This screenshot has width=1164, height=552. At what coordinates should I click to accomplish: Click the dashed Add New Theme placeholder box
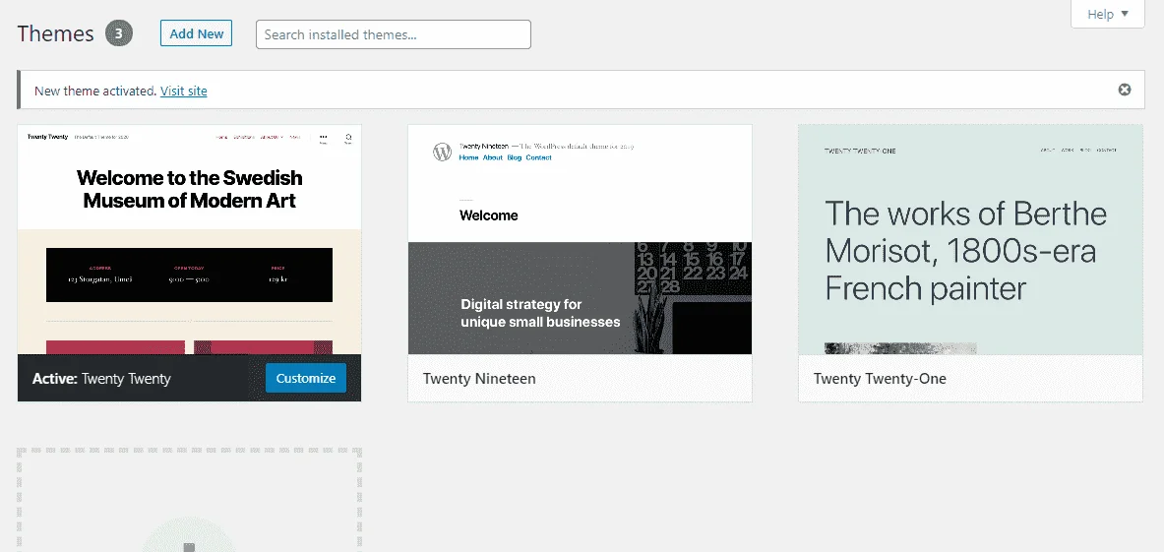(189, 499)
